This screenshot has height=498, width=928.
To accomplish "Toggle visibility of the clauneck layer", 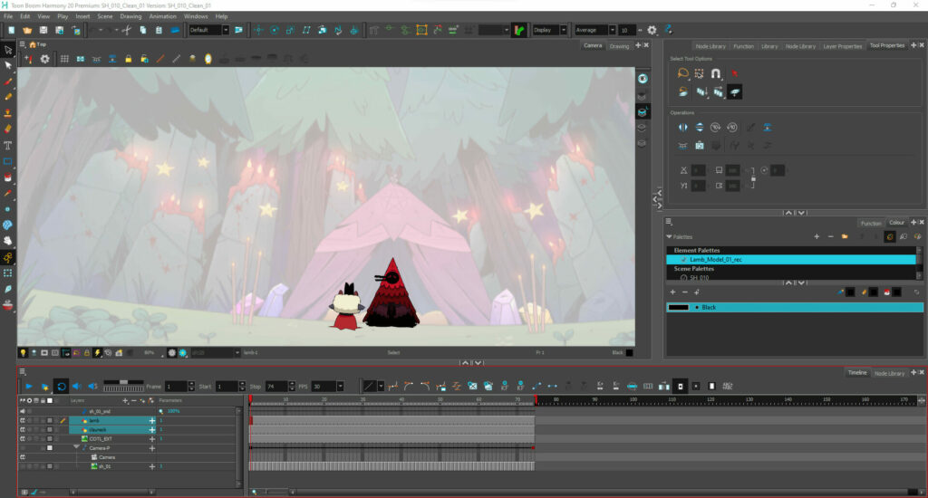I will click(x=23, y=430).
